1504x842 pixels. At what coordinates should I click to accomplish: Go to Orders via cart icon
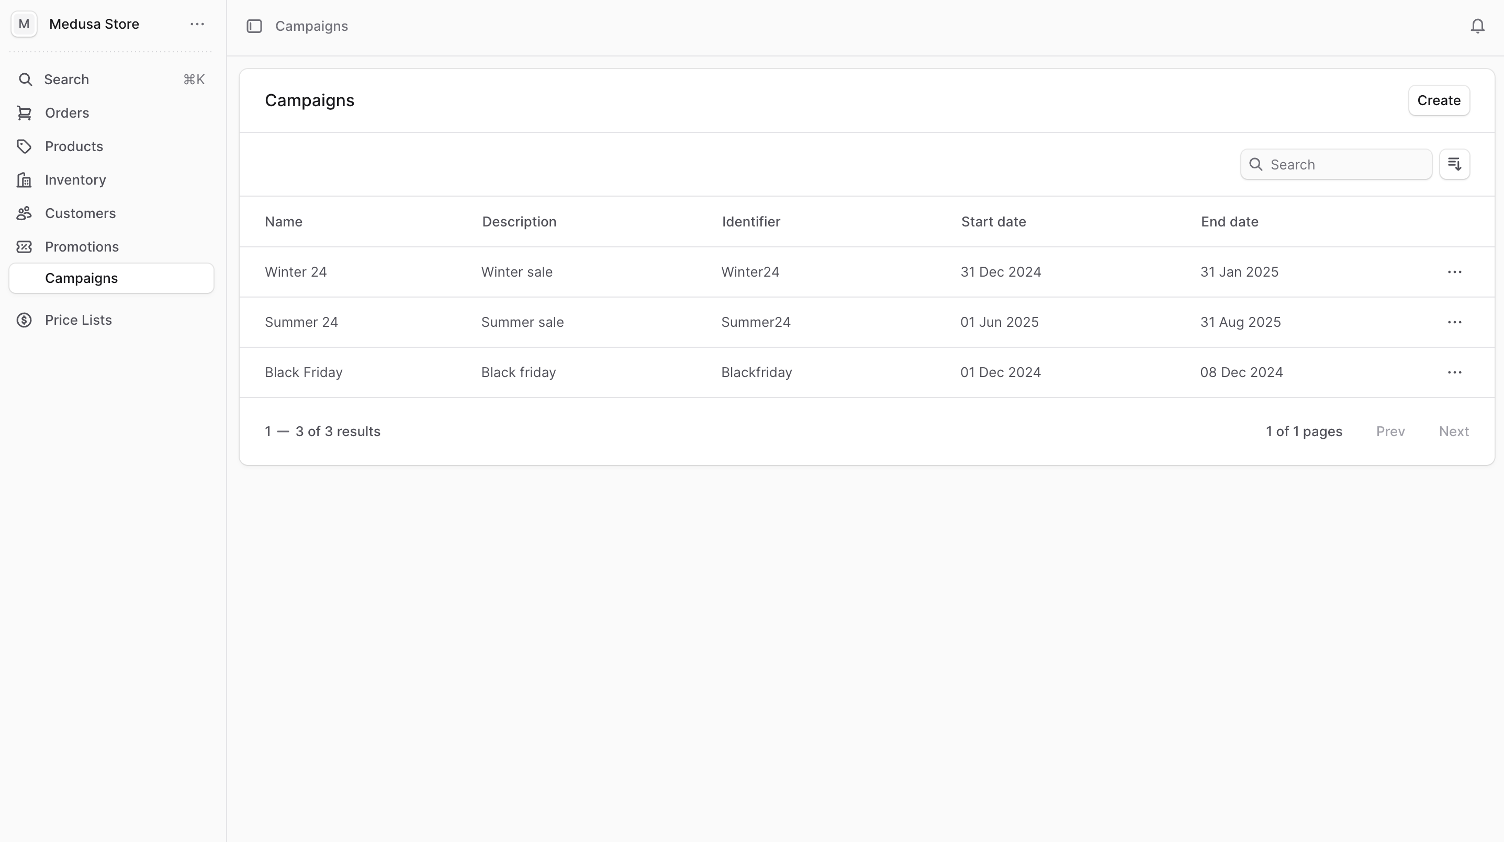click(24, 113)
